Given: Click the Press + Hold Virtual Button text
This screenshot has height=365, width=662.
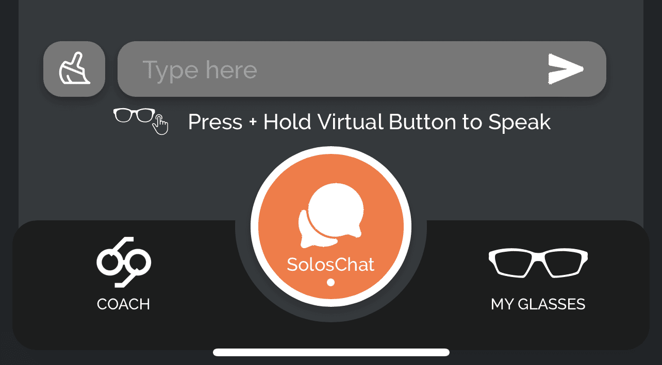Looking at the screenshot, I should [370, 122].
